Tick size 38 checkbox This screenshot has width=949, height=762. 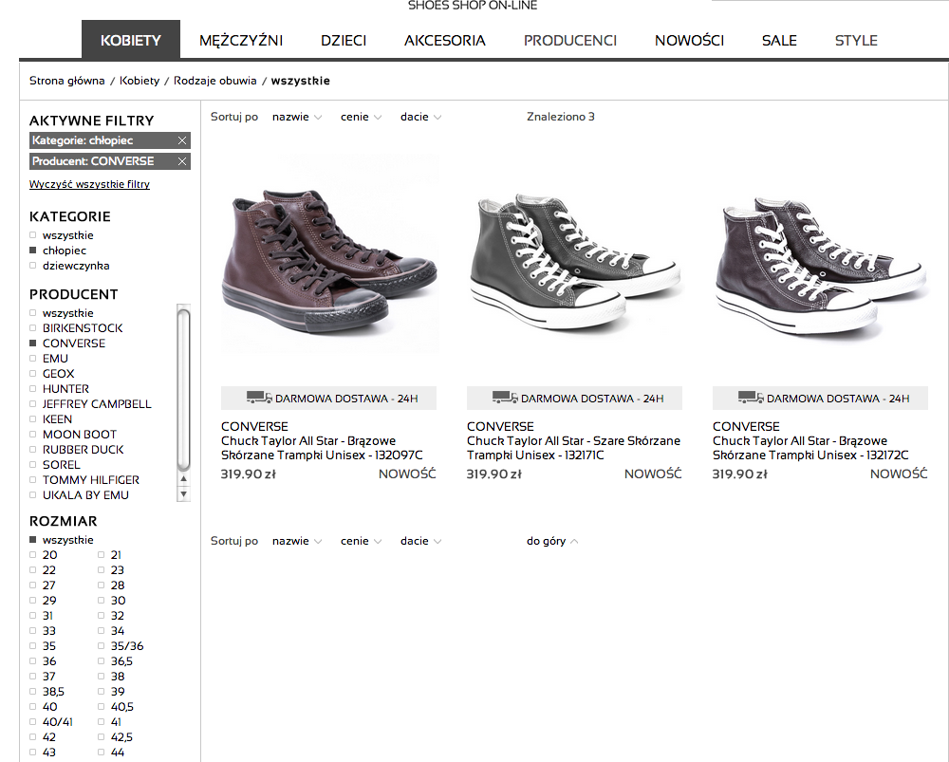102,677
